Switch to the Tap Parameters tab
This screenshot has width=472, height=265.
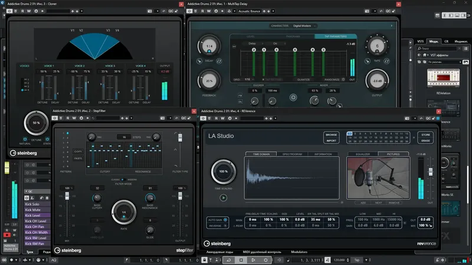coord(335,37)
